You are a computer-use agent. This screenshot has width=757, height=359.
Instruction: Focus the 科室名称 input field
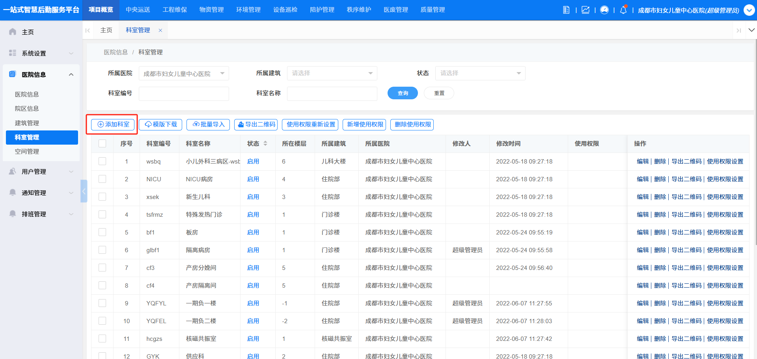click(x=332, y=94)
